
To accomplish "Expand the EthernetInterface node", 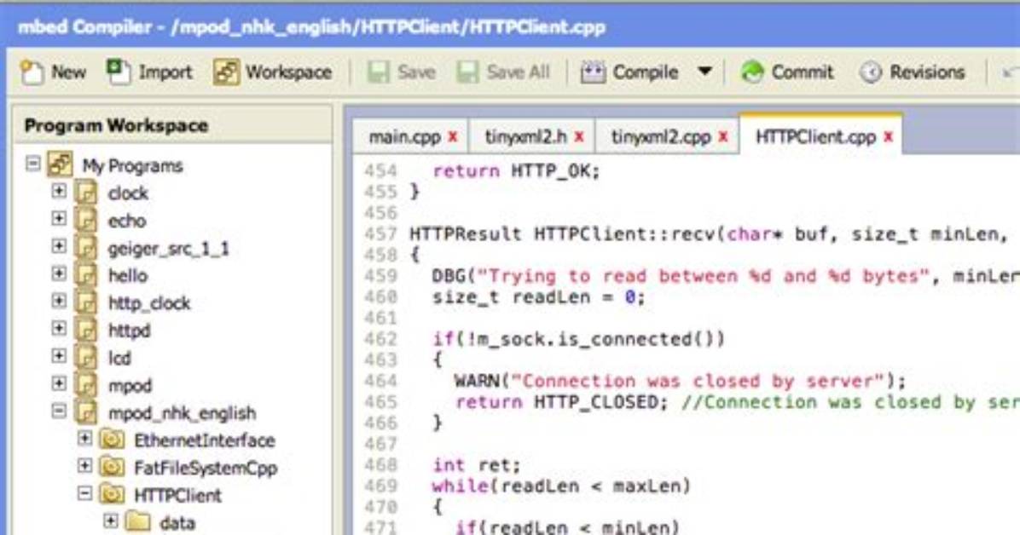I will pos(84,438).
